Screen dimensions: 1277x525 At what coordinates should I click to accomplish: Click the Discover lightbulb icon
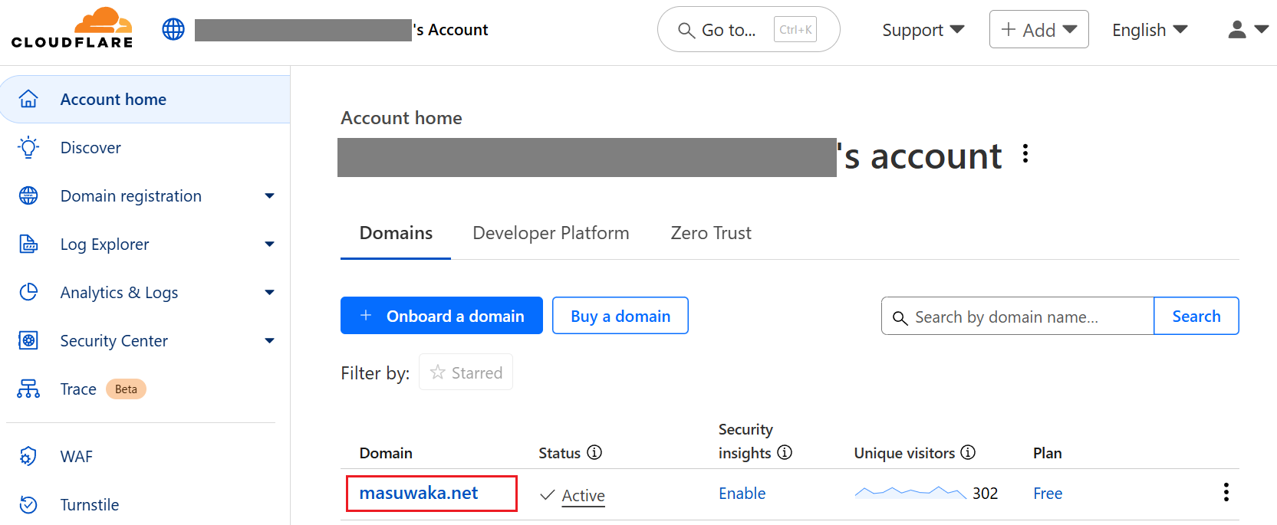tap(28, 147)
